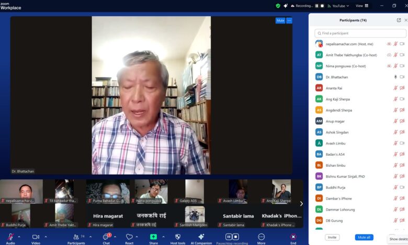This screenshot has height=245, width=408.
Task: Click the More options icon in toolbar
Action: (261, 237)
